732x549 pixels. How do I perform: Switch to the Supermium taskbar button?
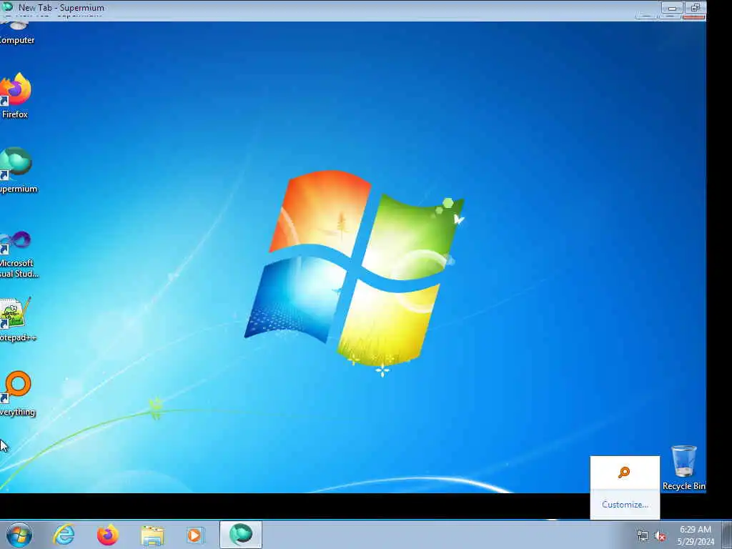(241, 535)
